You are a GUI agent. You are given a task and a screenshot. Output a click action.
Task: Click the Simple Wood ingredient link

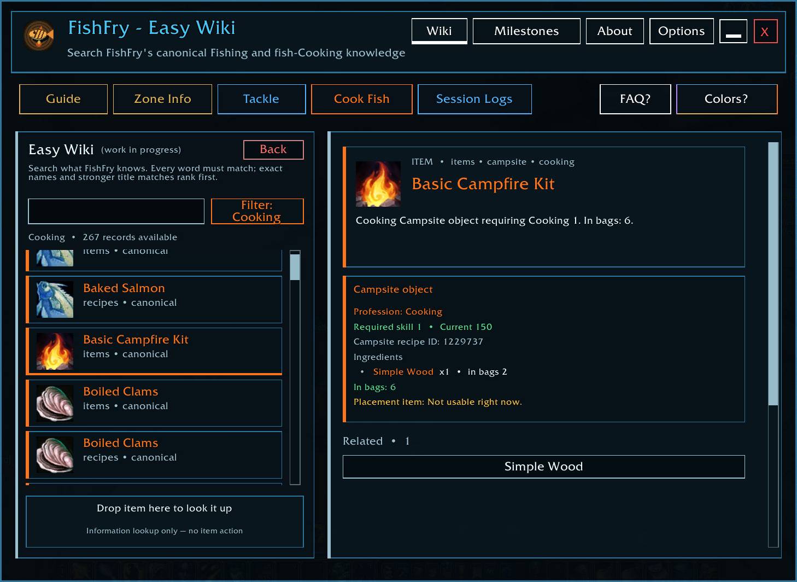403,372
